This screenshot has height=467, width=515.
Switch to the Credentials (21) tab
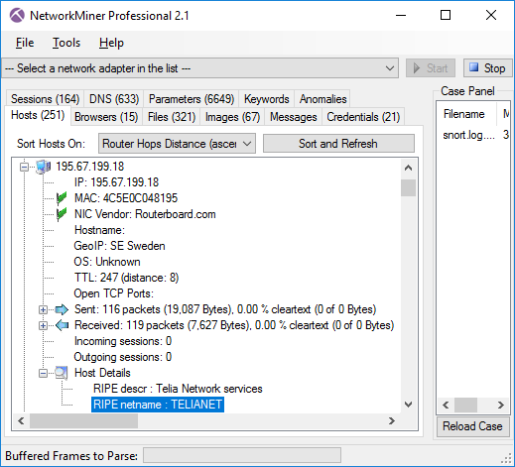(x=363, y=117)
